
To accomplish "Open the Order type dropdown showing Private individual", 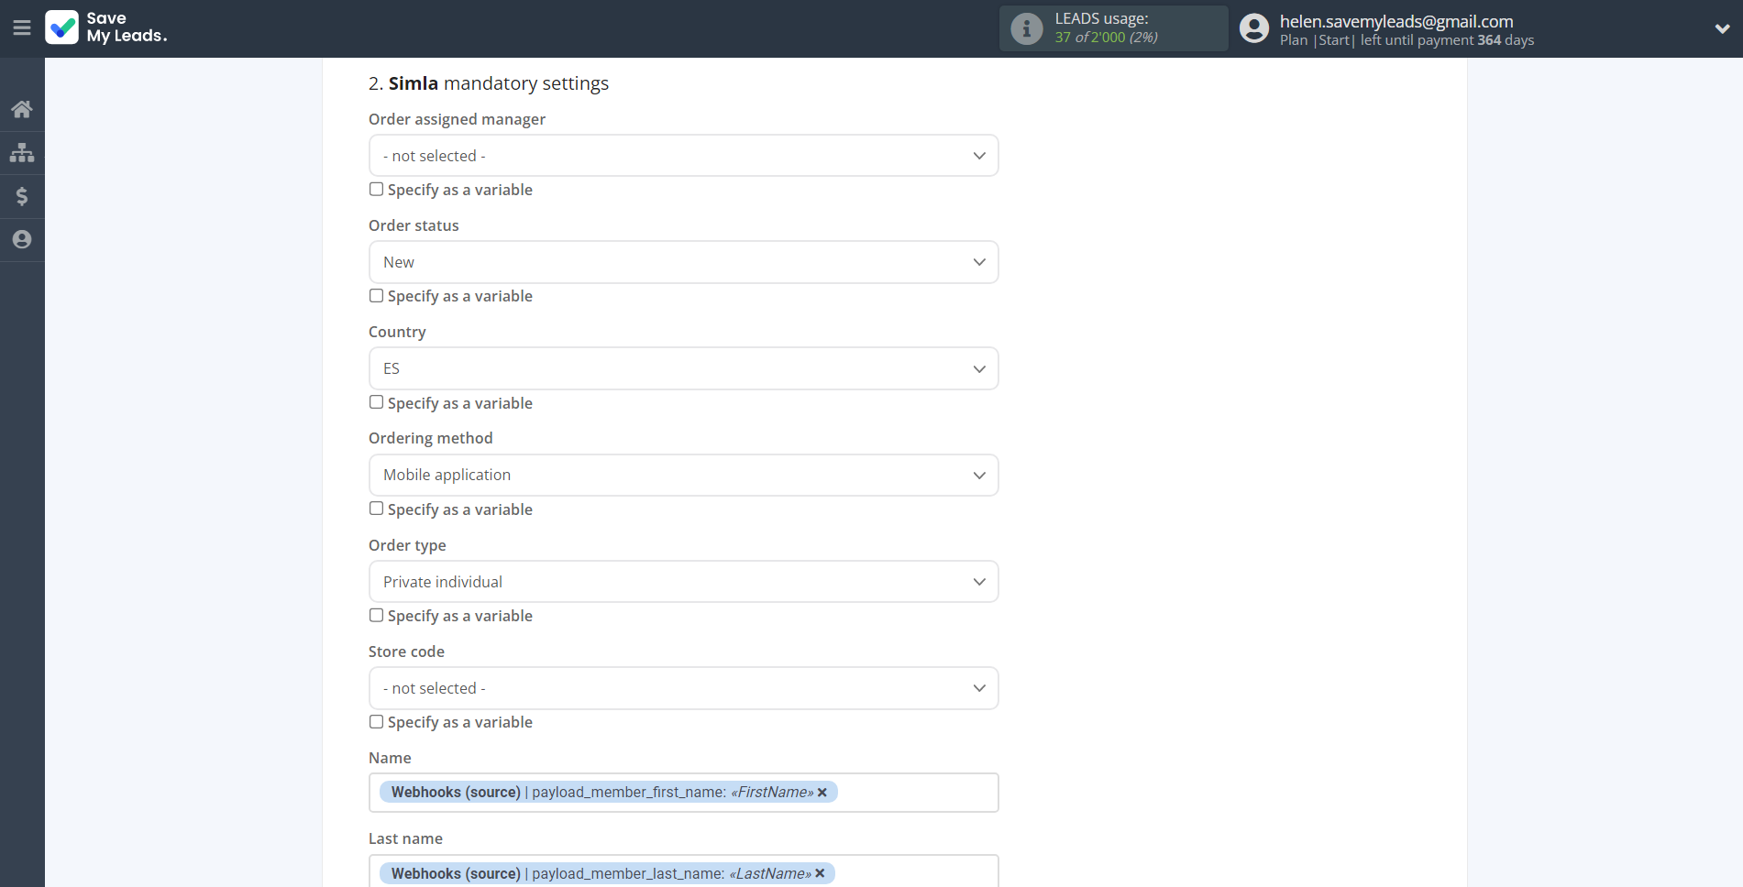I will (683, 582).
